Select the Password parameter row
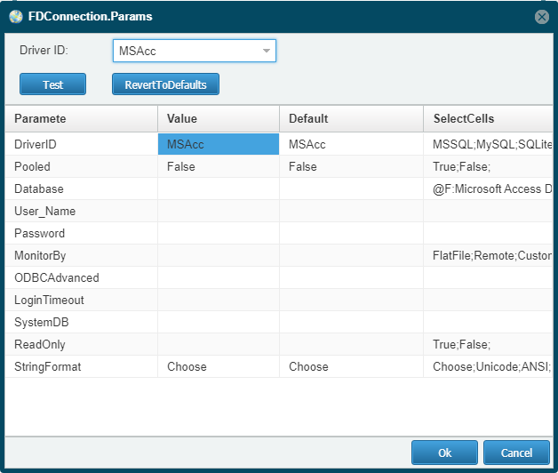This screenshot has height=473, width=558. [x=279, y=233]
